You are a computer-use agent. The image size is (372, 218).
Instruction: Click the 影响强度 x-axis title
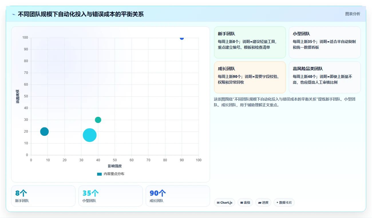click(x=115, y=166)
